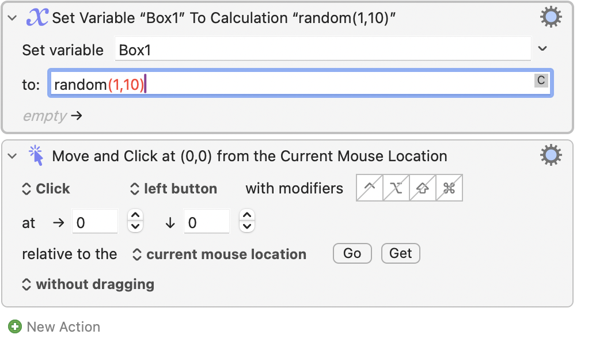Click the Set Variable script X icon
This screenshot has width=592, height=342.
[37, 18]
